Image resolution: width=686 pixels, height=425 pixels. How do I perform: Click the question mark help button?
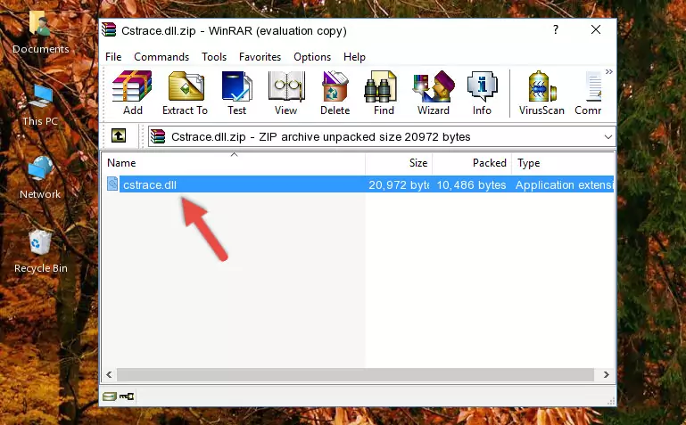point(556,29)
